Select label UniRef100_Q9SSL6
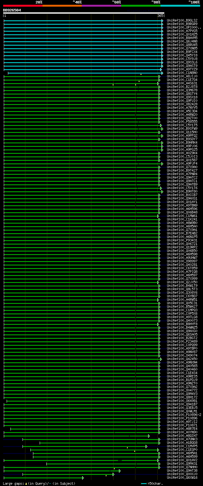Image resolution: width=203 pixels, height=486 pixels. (182, 62)
